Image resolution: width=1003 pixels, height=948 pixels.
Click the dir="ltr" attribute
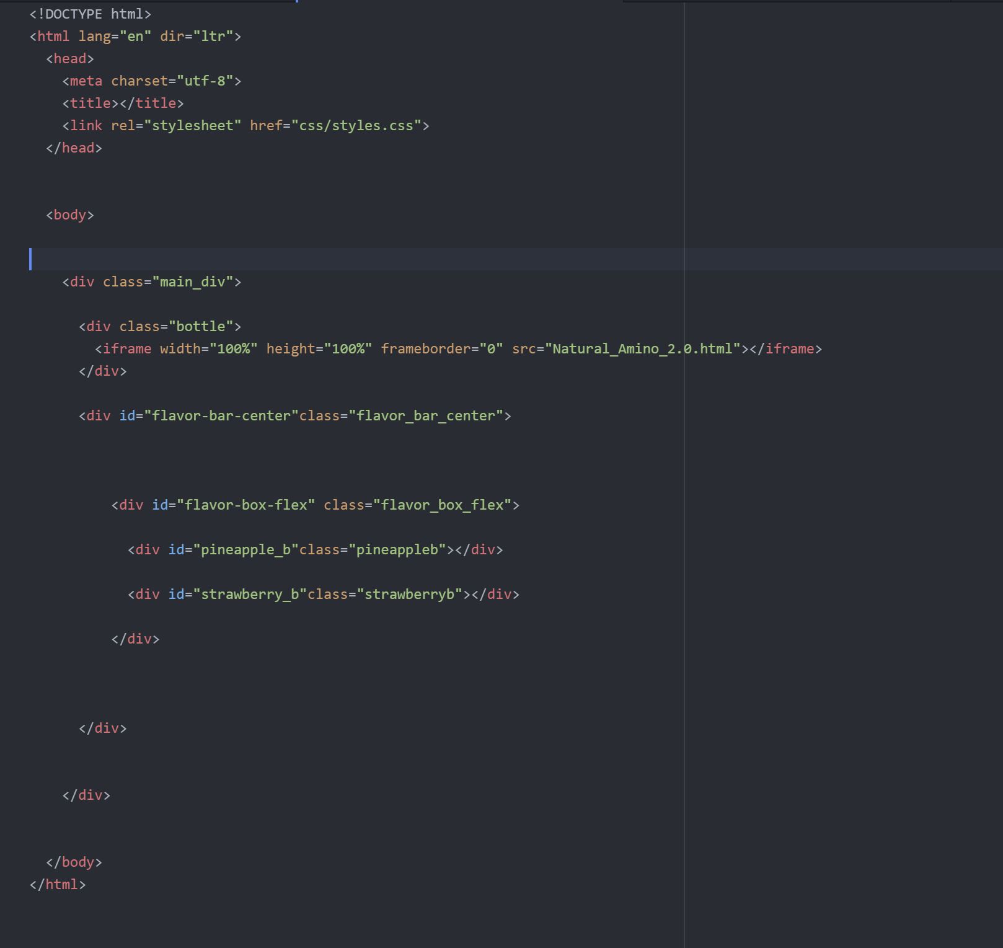(x=197, y=36)
